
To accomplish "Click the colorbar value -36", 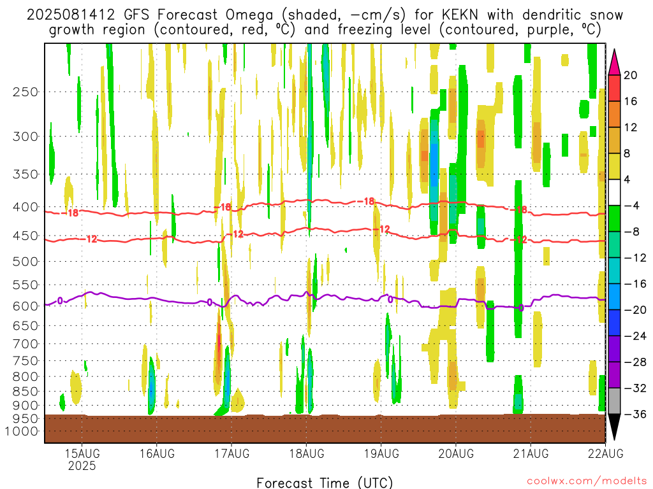I will pos(635,414).
